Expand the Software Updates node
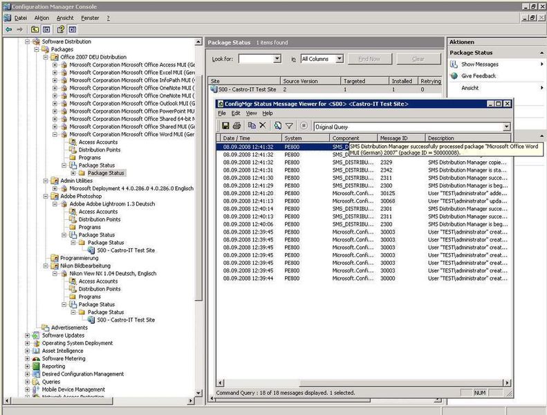The height and width of the screenshot is (415, 547). pyautogui.click(x=27, y=335)
